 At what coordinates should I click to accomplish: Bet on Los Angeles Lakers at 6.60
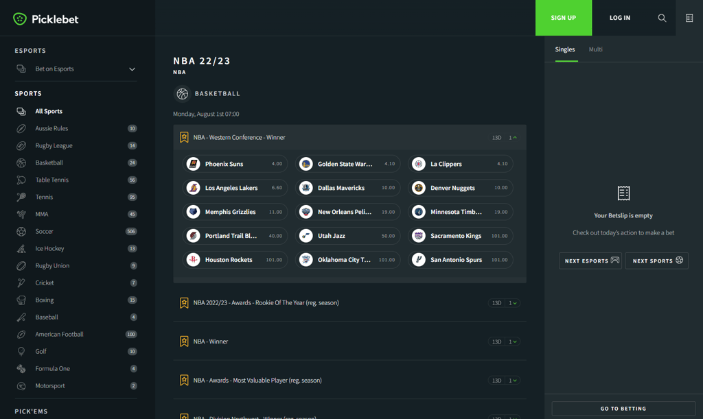[x=235, y=188]
